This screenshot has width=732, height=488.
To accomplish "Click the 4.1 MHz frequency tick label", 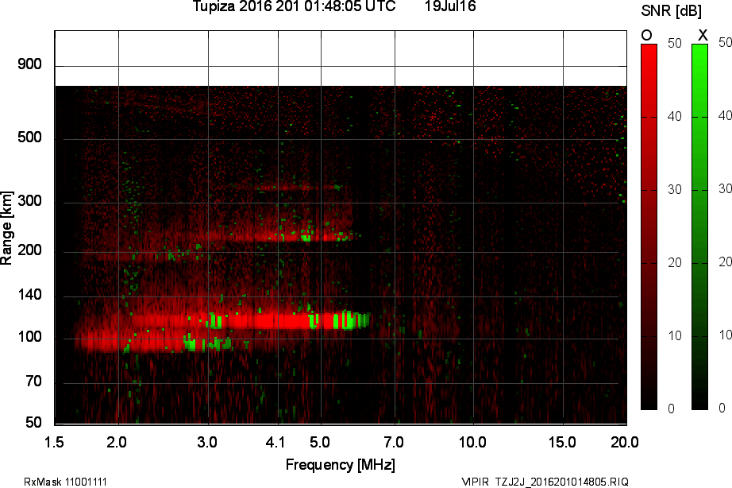I will click(x=276, y=441).
